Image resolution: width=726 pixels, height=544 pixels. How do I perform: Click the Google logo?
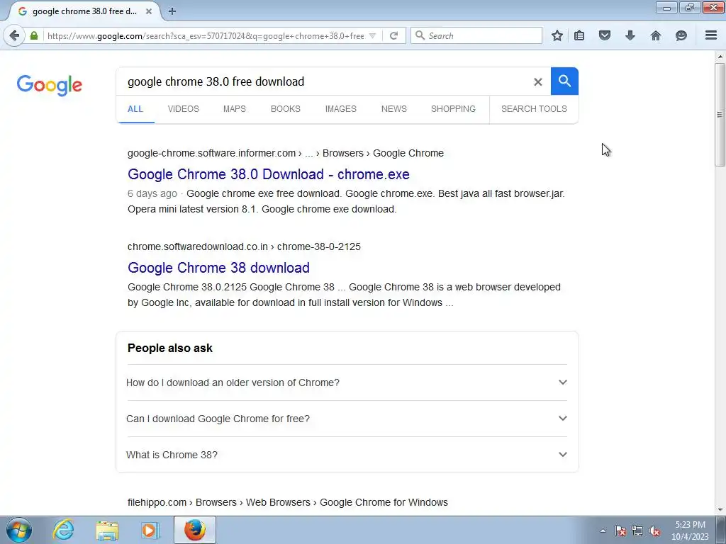coord(50,86)
